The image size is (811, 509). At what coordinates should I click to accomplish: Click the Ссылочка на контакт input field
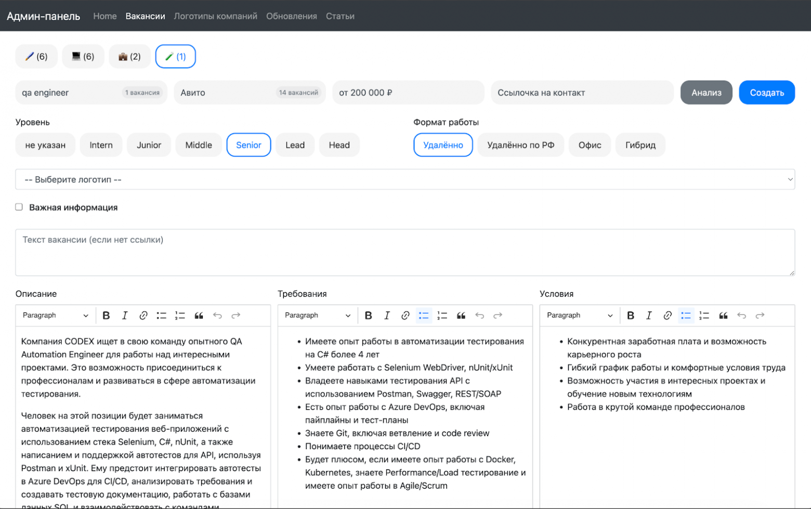582,92
